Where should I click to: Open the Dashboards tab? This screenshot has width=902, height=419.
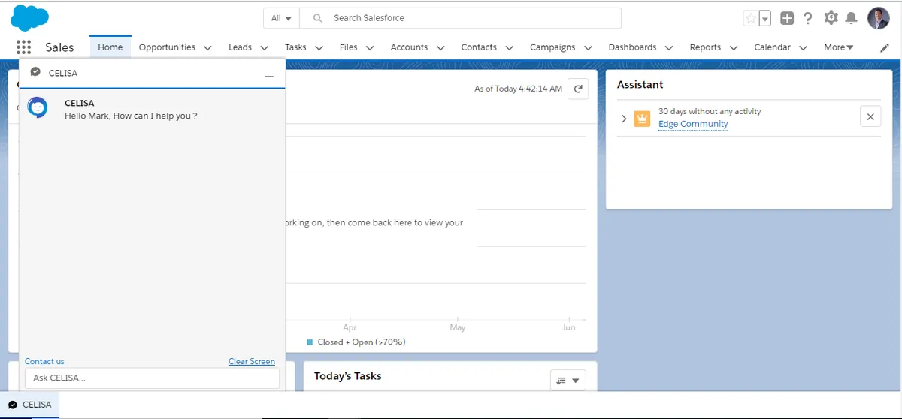click(x=632, y=47)
